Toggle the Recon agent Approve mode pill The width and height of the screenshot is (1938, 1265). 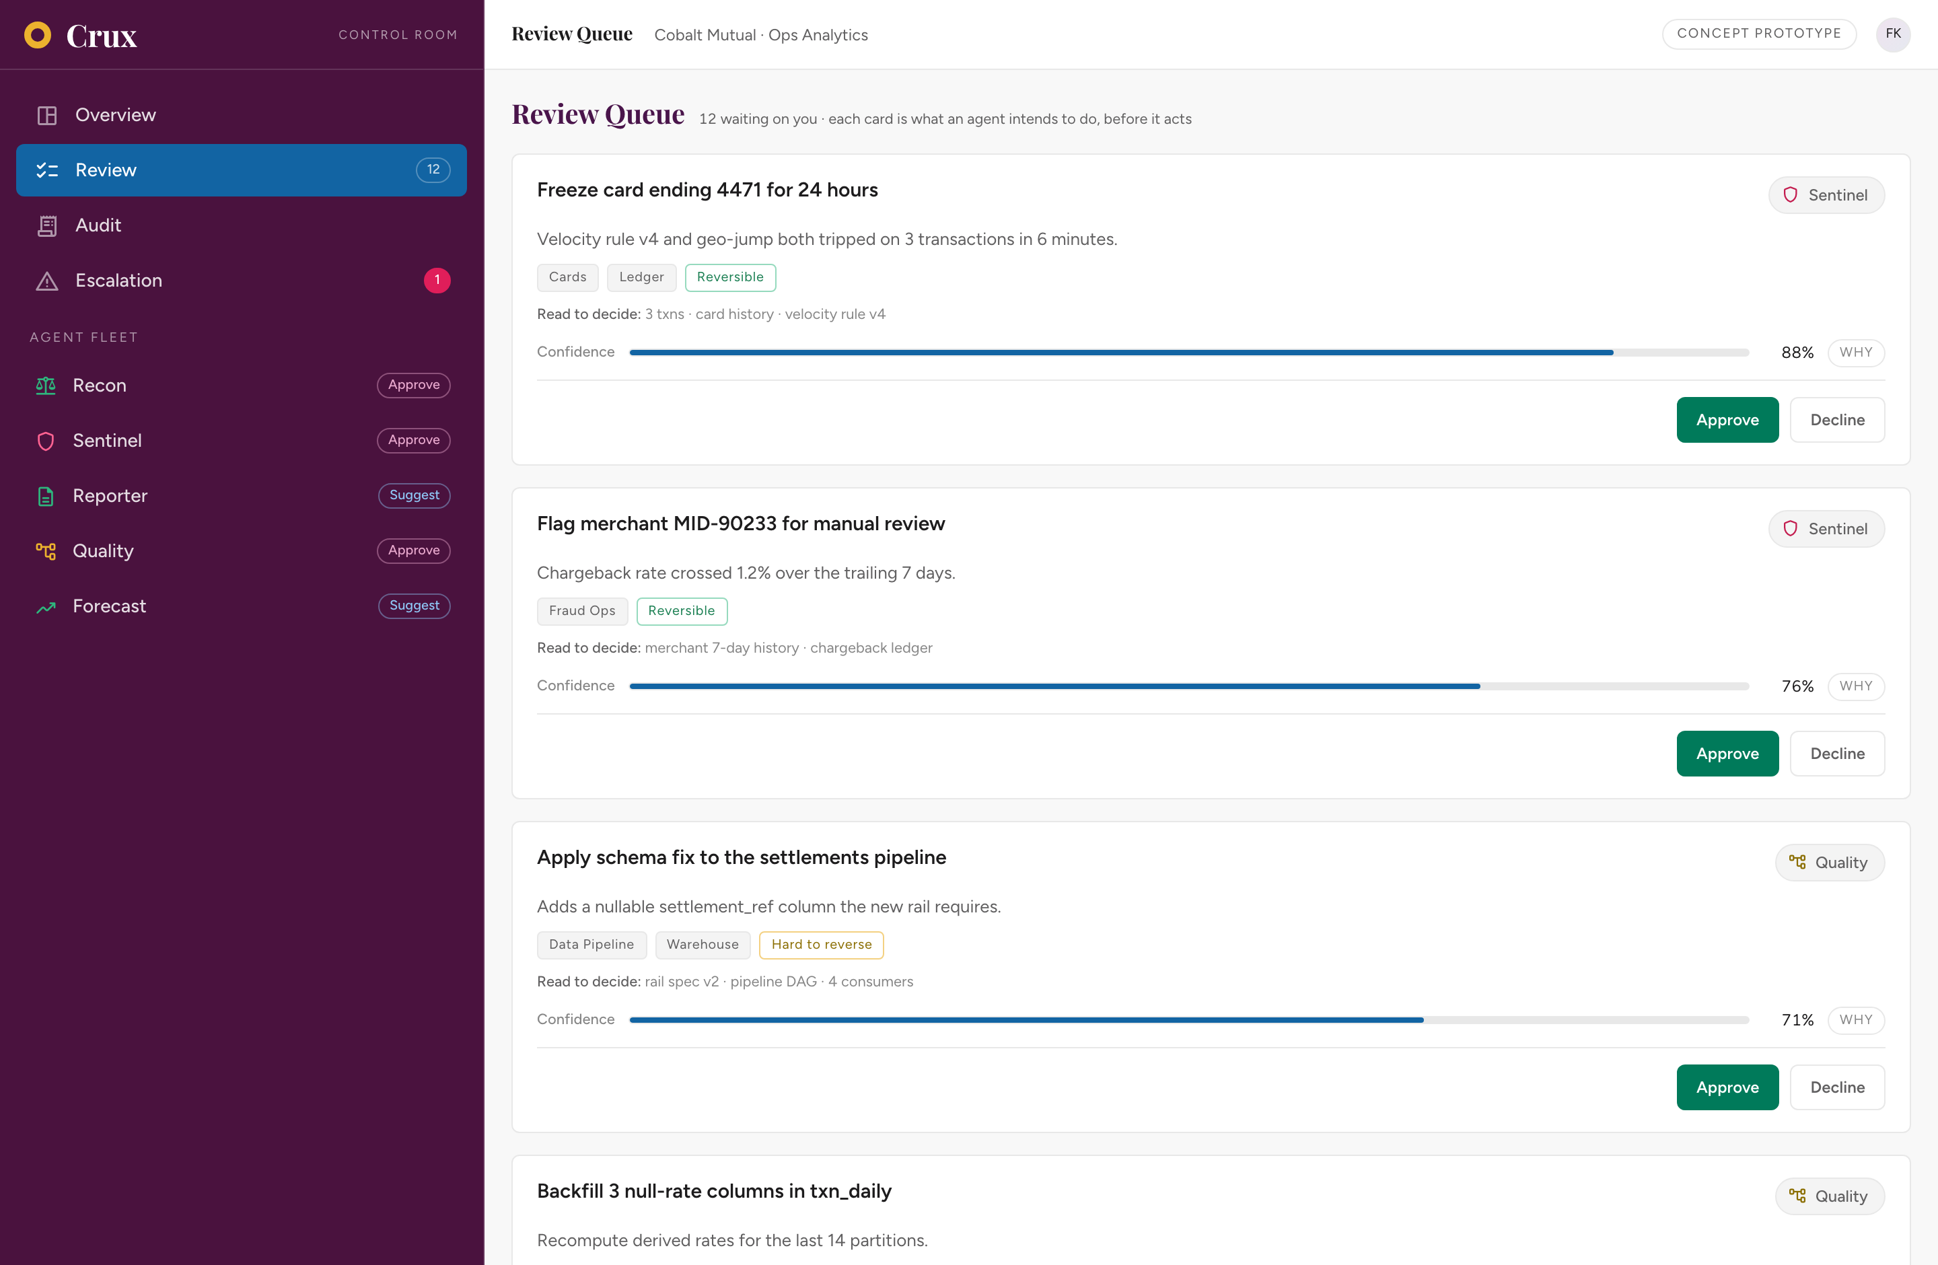pyautogui.click(x=414, y=385)
